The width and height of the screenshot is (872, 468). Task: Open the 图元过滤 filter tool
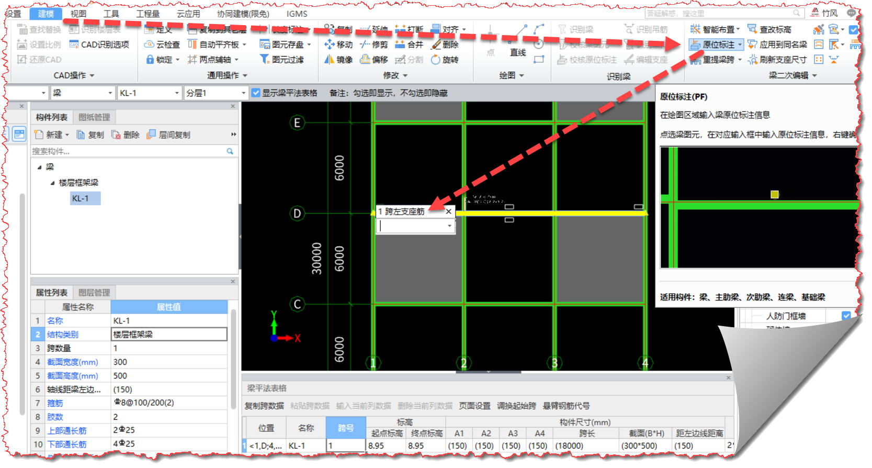point(282,60)
